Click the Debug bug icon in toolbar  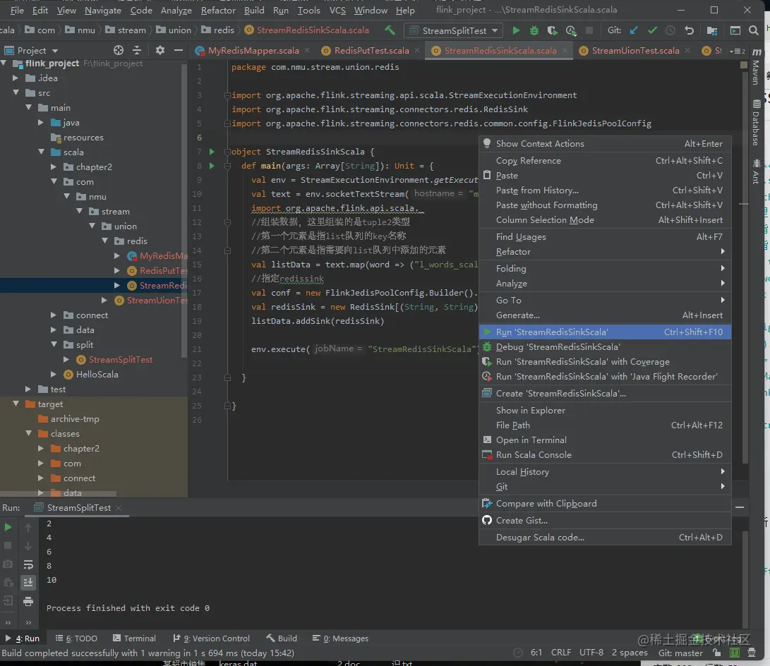point(534,30)
